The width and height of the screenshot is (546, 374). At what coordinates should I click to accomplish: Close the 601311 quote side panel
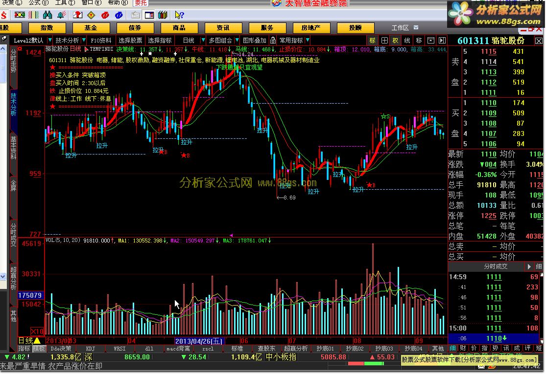539,41
